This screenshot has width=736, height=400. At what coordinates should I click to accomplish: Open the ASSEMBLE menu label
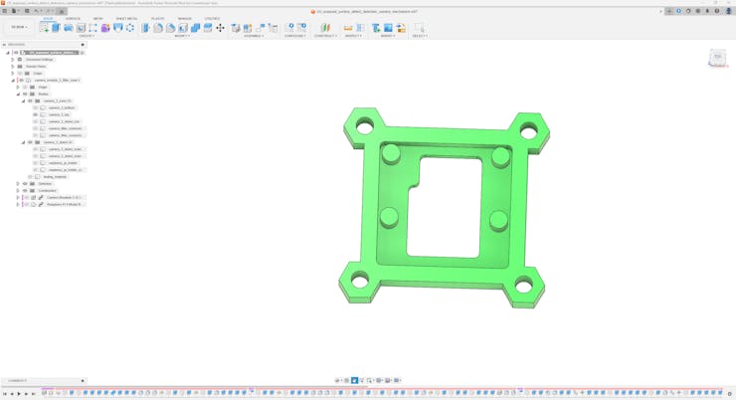(x=254, y=36)
